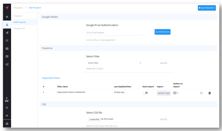Open the RSS feed sidebar icon
222x131 pixels.
[x=7, y=108]
